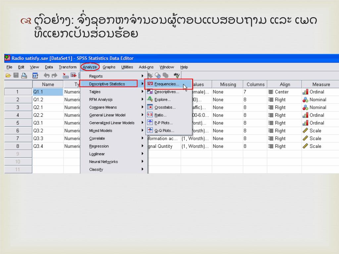Click the Spell check abc icon

pos(176,75)
